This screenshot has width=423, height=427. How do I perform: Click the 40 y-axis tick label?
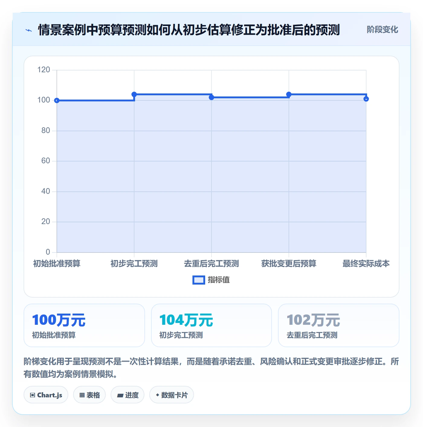coord(46,191)
